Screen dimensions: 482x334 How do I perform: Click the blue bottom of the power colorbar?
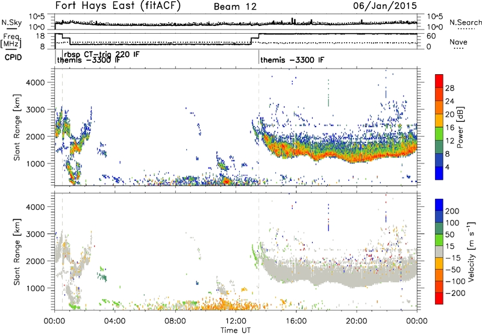coord(439,173)
